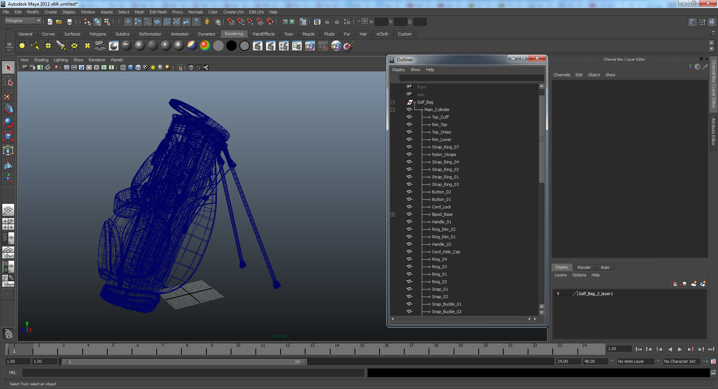Open Channels menu in Channel Box

pyautogui.click(x=562, y=75)
